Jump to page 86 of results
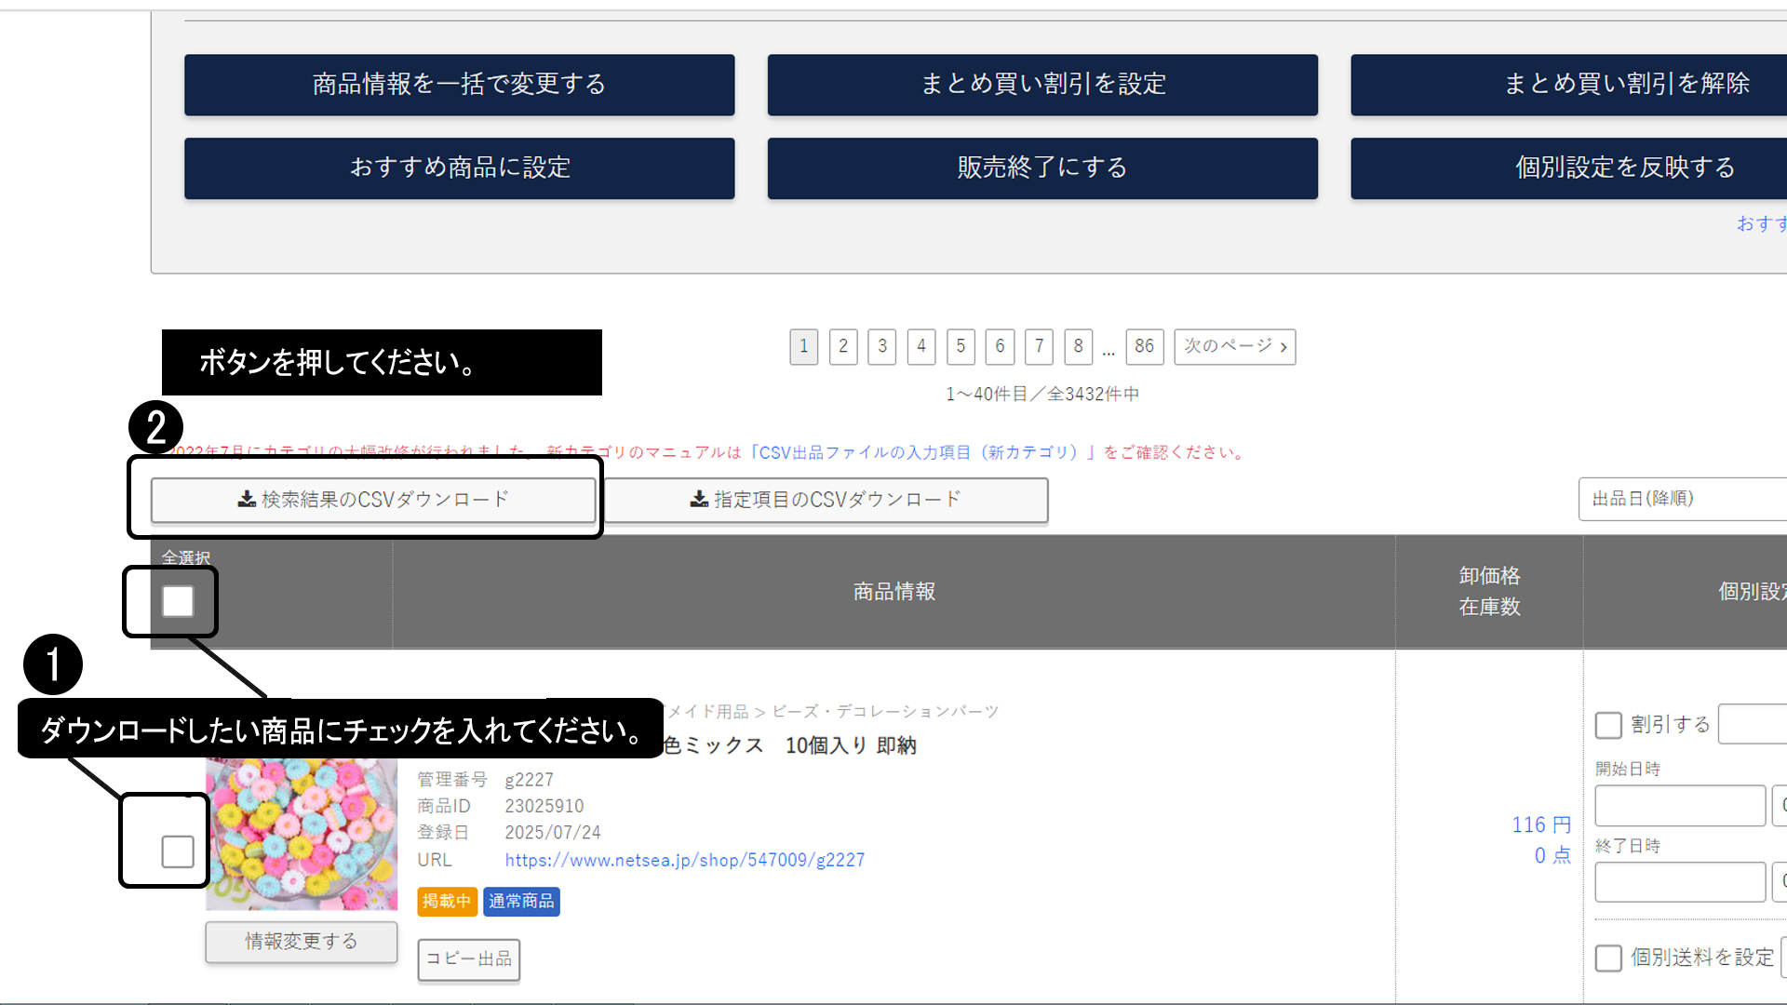The width and height of the screenshot is (1787, 1005). 1144,346
